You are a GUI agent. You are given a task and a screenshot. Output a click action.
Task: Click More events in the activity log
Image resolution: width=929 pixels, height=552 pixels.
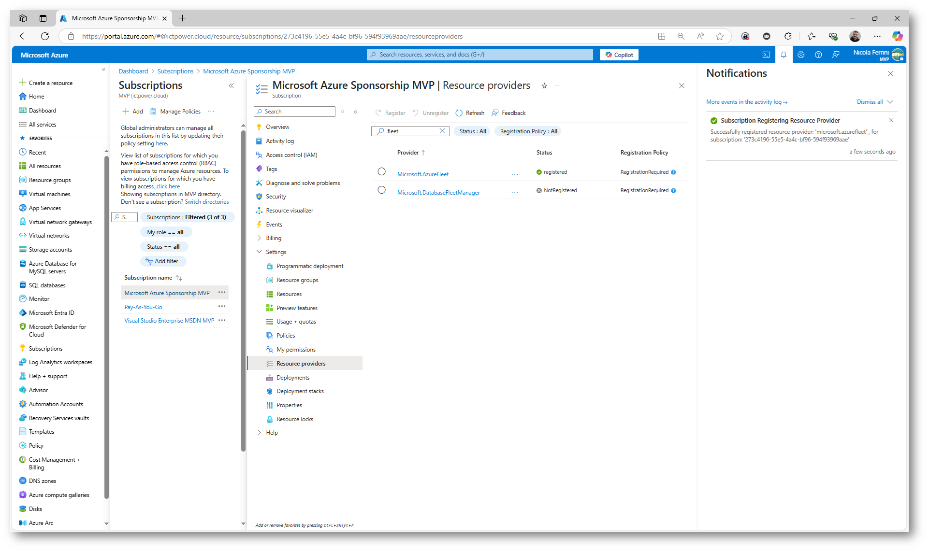747,102
